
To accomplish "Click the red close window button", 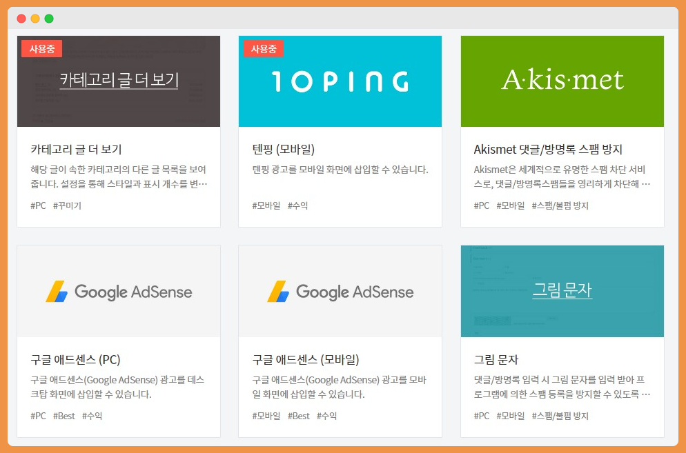I will (x=21, y=19).
